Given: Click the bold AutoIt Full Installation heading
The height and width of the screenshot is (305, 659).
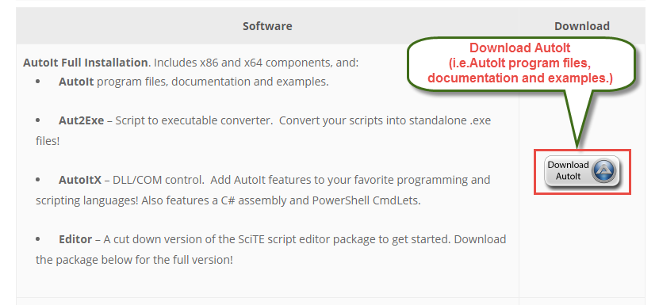Looking at the screenshot, I should tap(86, 63).
